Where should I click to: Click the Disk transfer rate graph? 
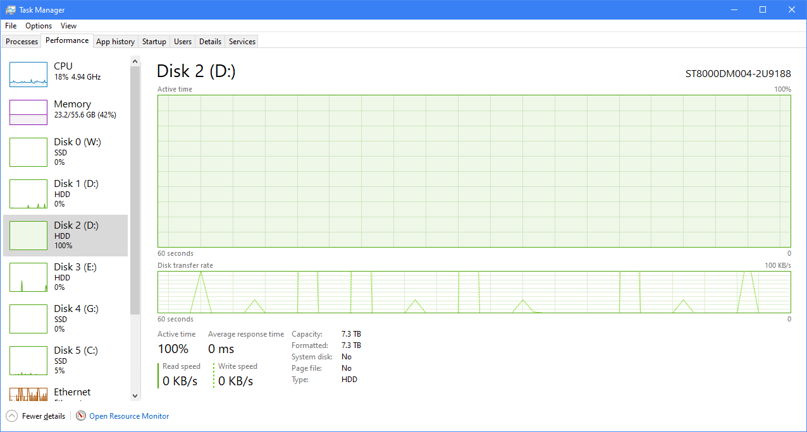474,292
